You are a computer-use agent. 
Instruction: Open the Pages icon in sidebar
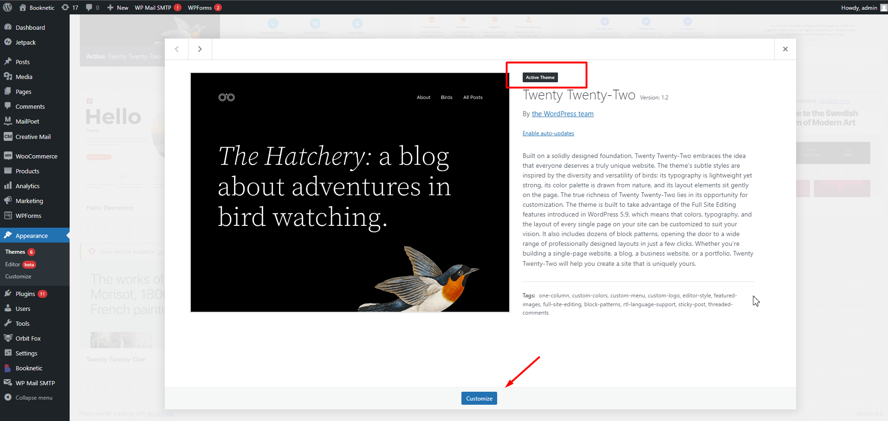tap(8, 91)
